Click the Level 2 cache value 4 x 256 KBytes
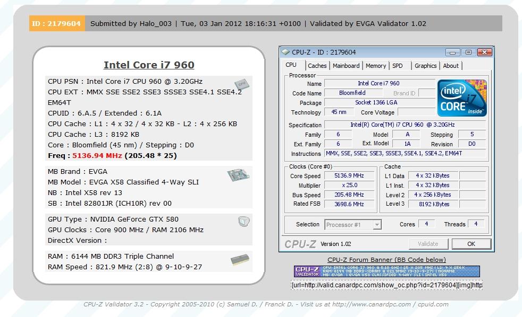Screen dimensions: 522x317 [433, 195]
